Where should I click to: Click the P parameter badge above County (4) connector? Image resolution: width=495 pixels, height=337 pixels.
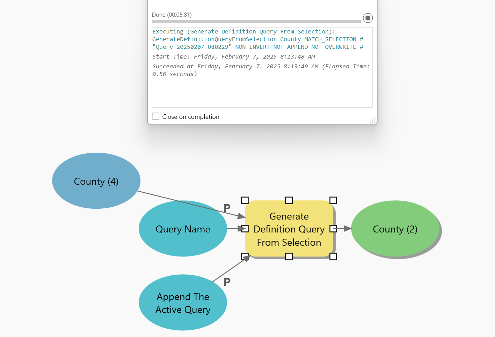tap(227, 207)
